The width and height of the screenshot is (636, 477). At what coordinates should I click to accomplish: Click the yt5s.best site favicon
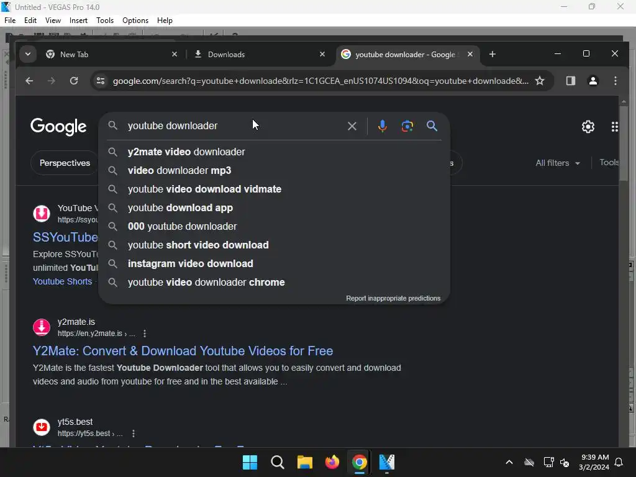(x=42, y=427)
